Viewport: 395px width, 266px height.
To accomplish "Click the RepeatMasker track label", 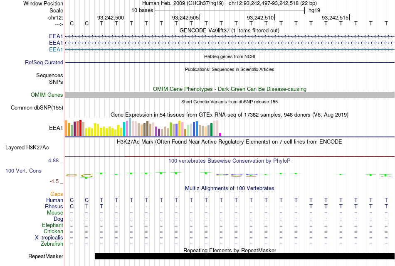I will click(46, 256).
